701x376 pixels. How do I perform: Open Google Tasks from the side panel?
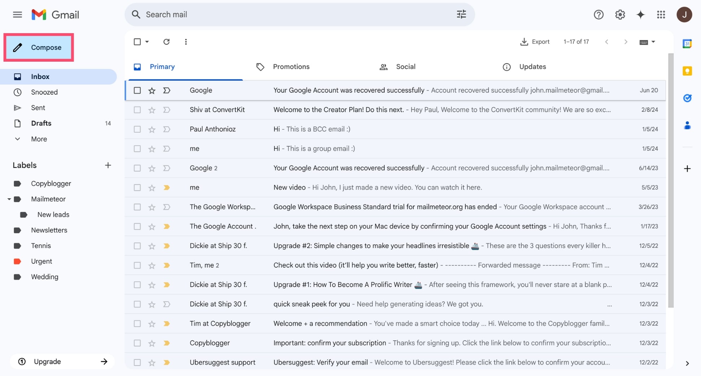(688, 98)
